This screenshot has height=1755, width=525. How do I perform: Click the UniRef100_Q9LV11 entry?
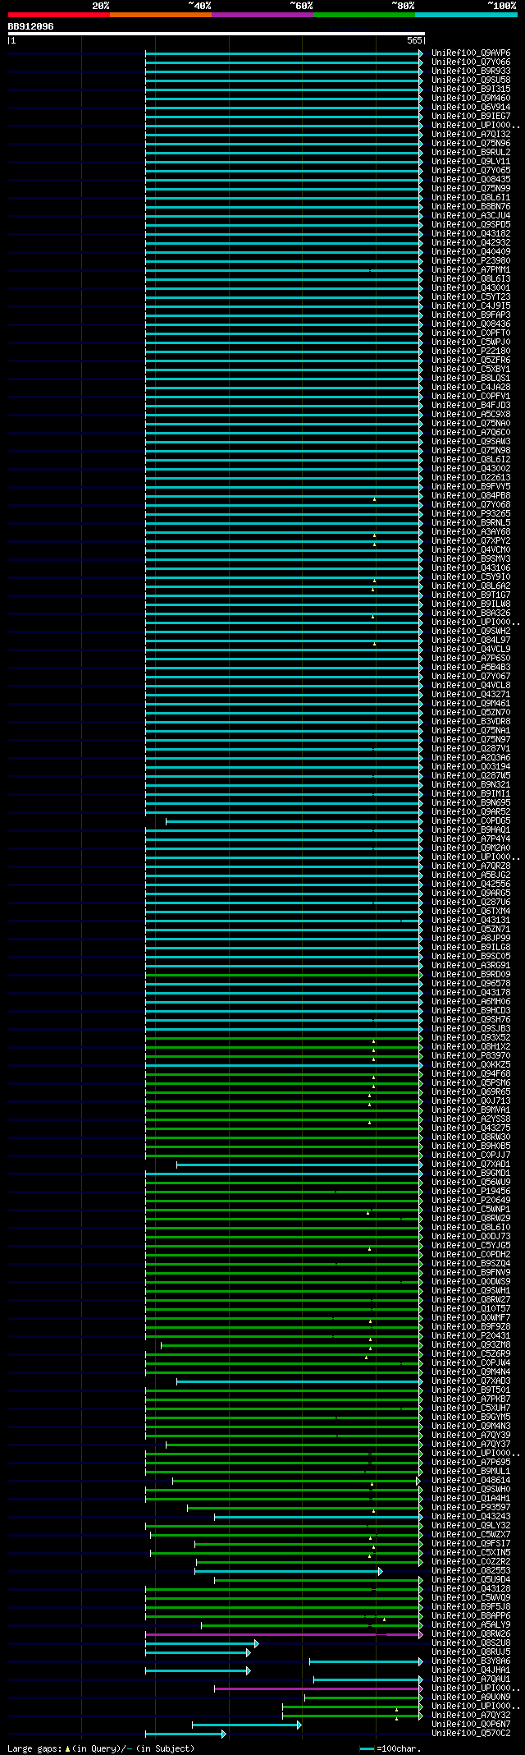point(471,161)
